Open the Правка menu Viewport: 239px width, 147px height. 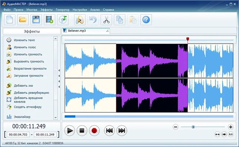tap(18, 10)
